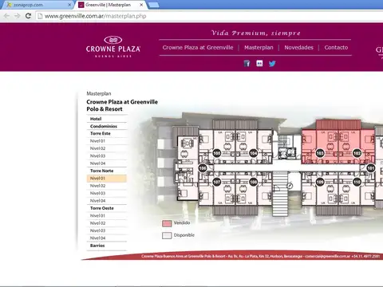The height and width of the screenshot is (287, 383).
Task: Open highlighted Nivel 01 under Torre Norte
Action: [x=107, y=179]
